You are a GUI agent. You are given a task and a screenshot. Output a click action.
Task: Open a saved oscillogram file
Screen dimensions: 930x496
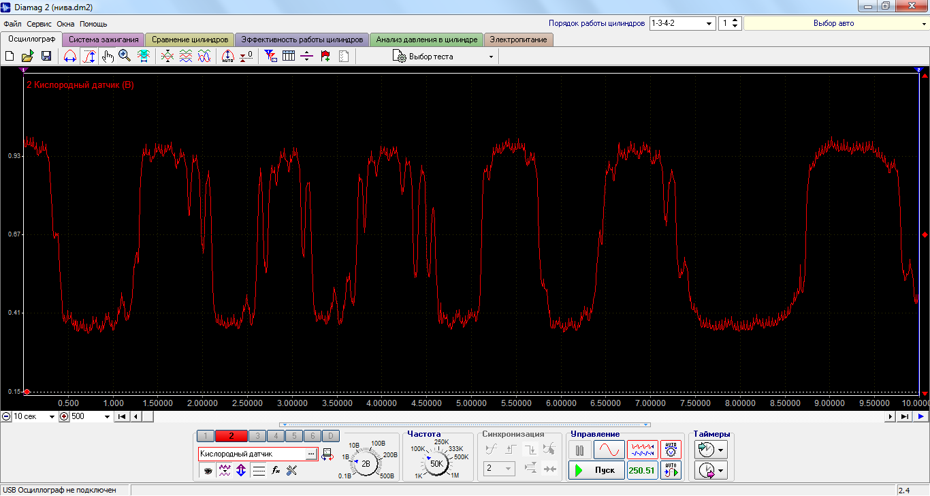click(x=28, y=57)
